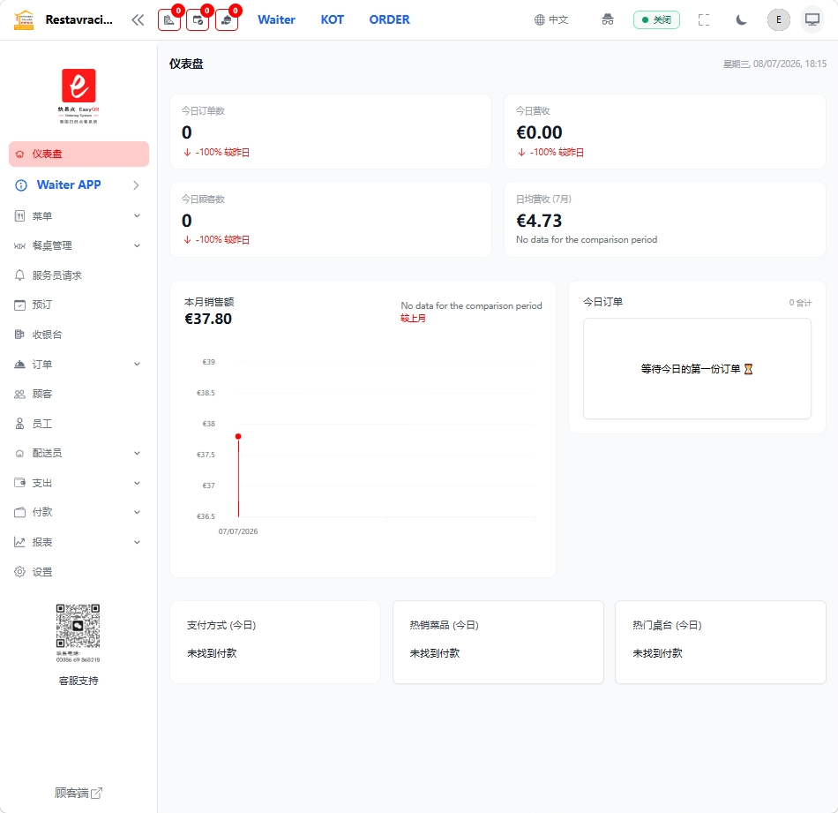
Task: Click the 今日订单数 card
Action: point(330,132)
